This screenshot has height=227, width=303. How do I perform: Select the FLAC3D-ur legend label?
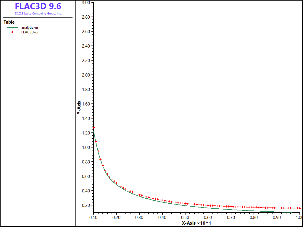pos(30,32)
